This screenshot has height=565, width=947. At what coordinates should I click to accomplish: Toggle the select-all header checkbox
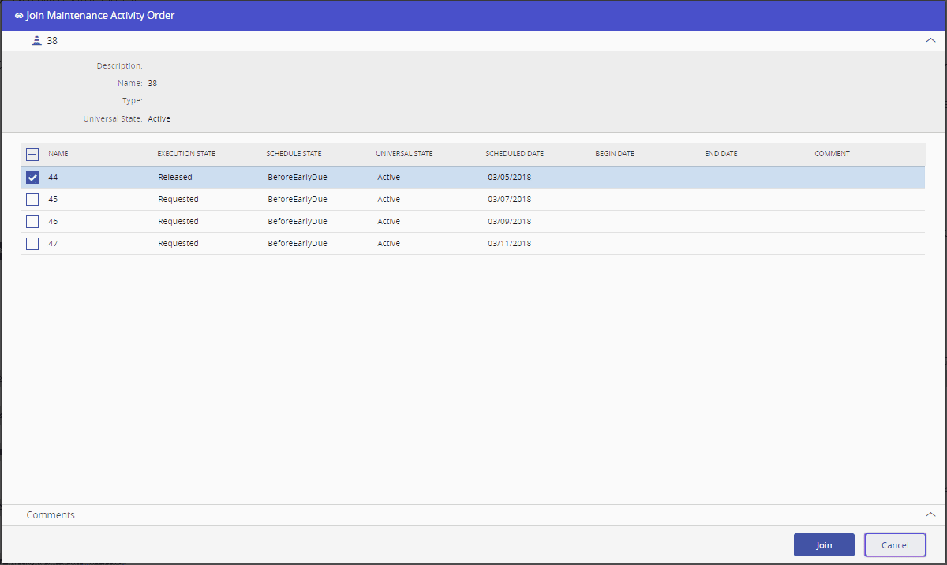pos(32,155)
